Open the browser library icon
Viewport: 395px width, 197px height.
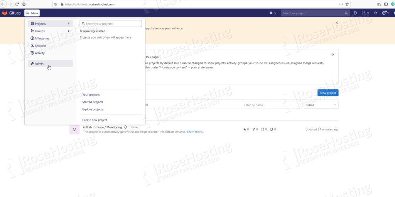379,4
